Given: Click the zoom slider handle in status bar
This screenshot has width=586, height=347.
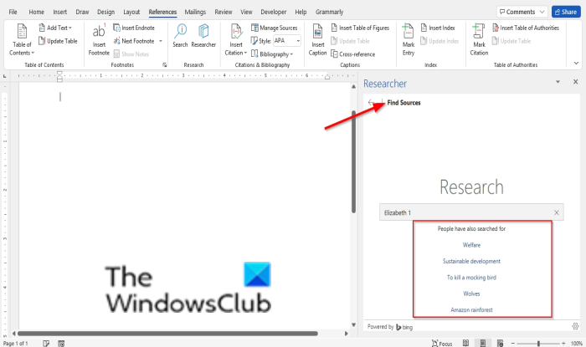Looking at the screenshot, I should (538, 344).
